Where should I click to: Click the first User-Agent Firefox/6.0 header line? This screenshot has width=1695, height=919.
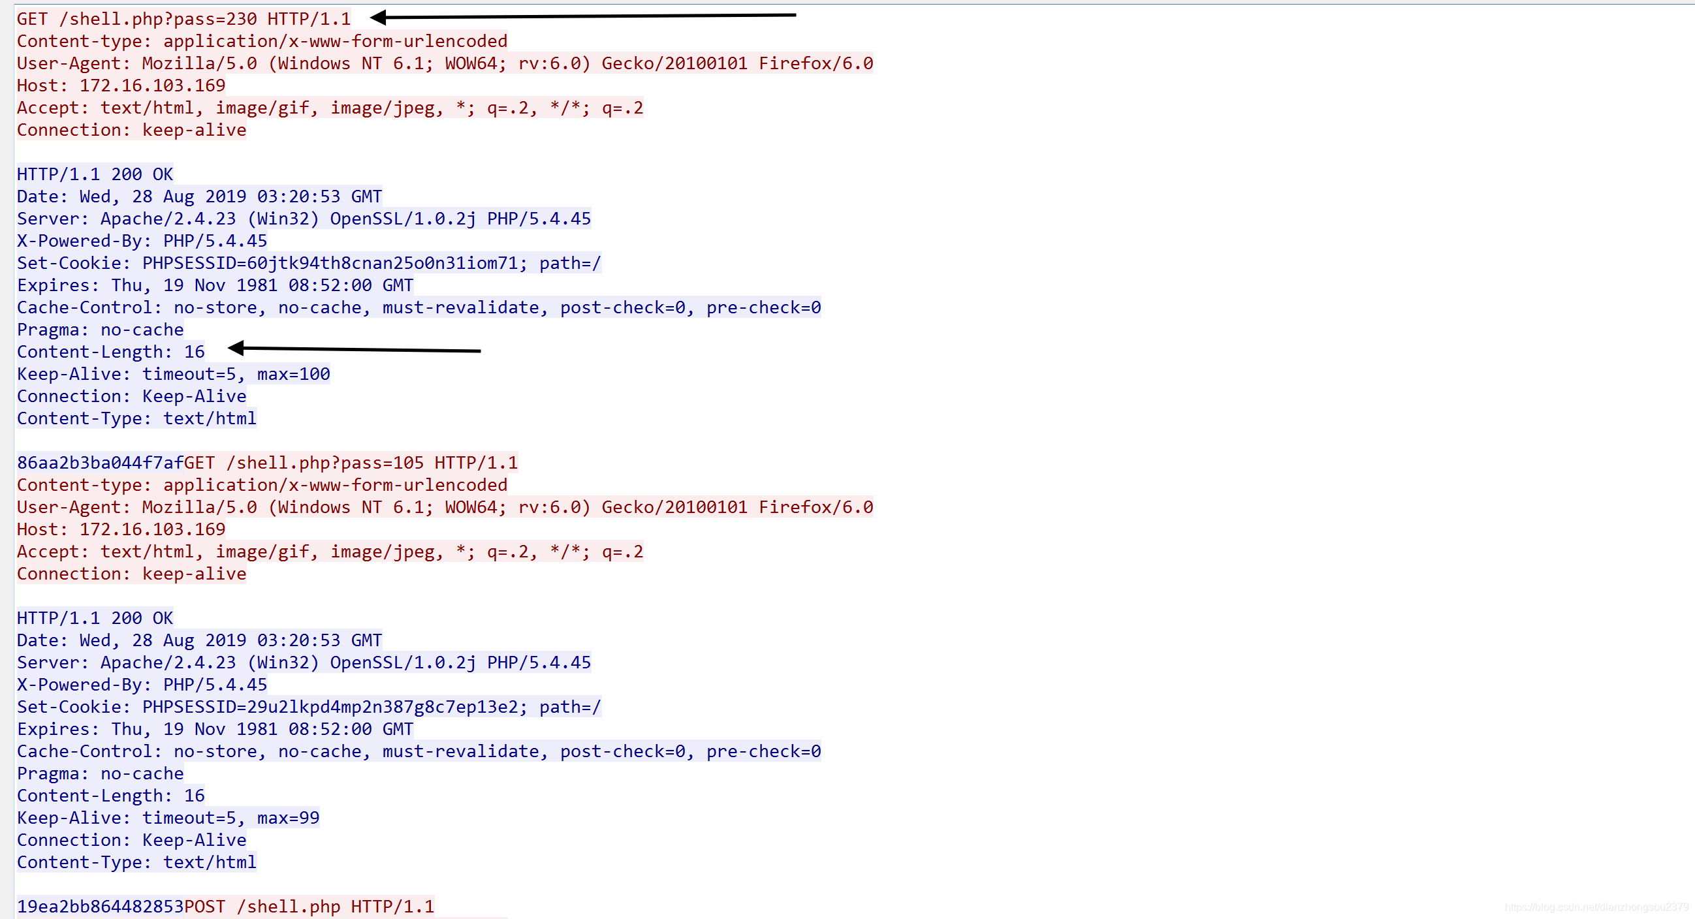(x=445, y=63)
